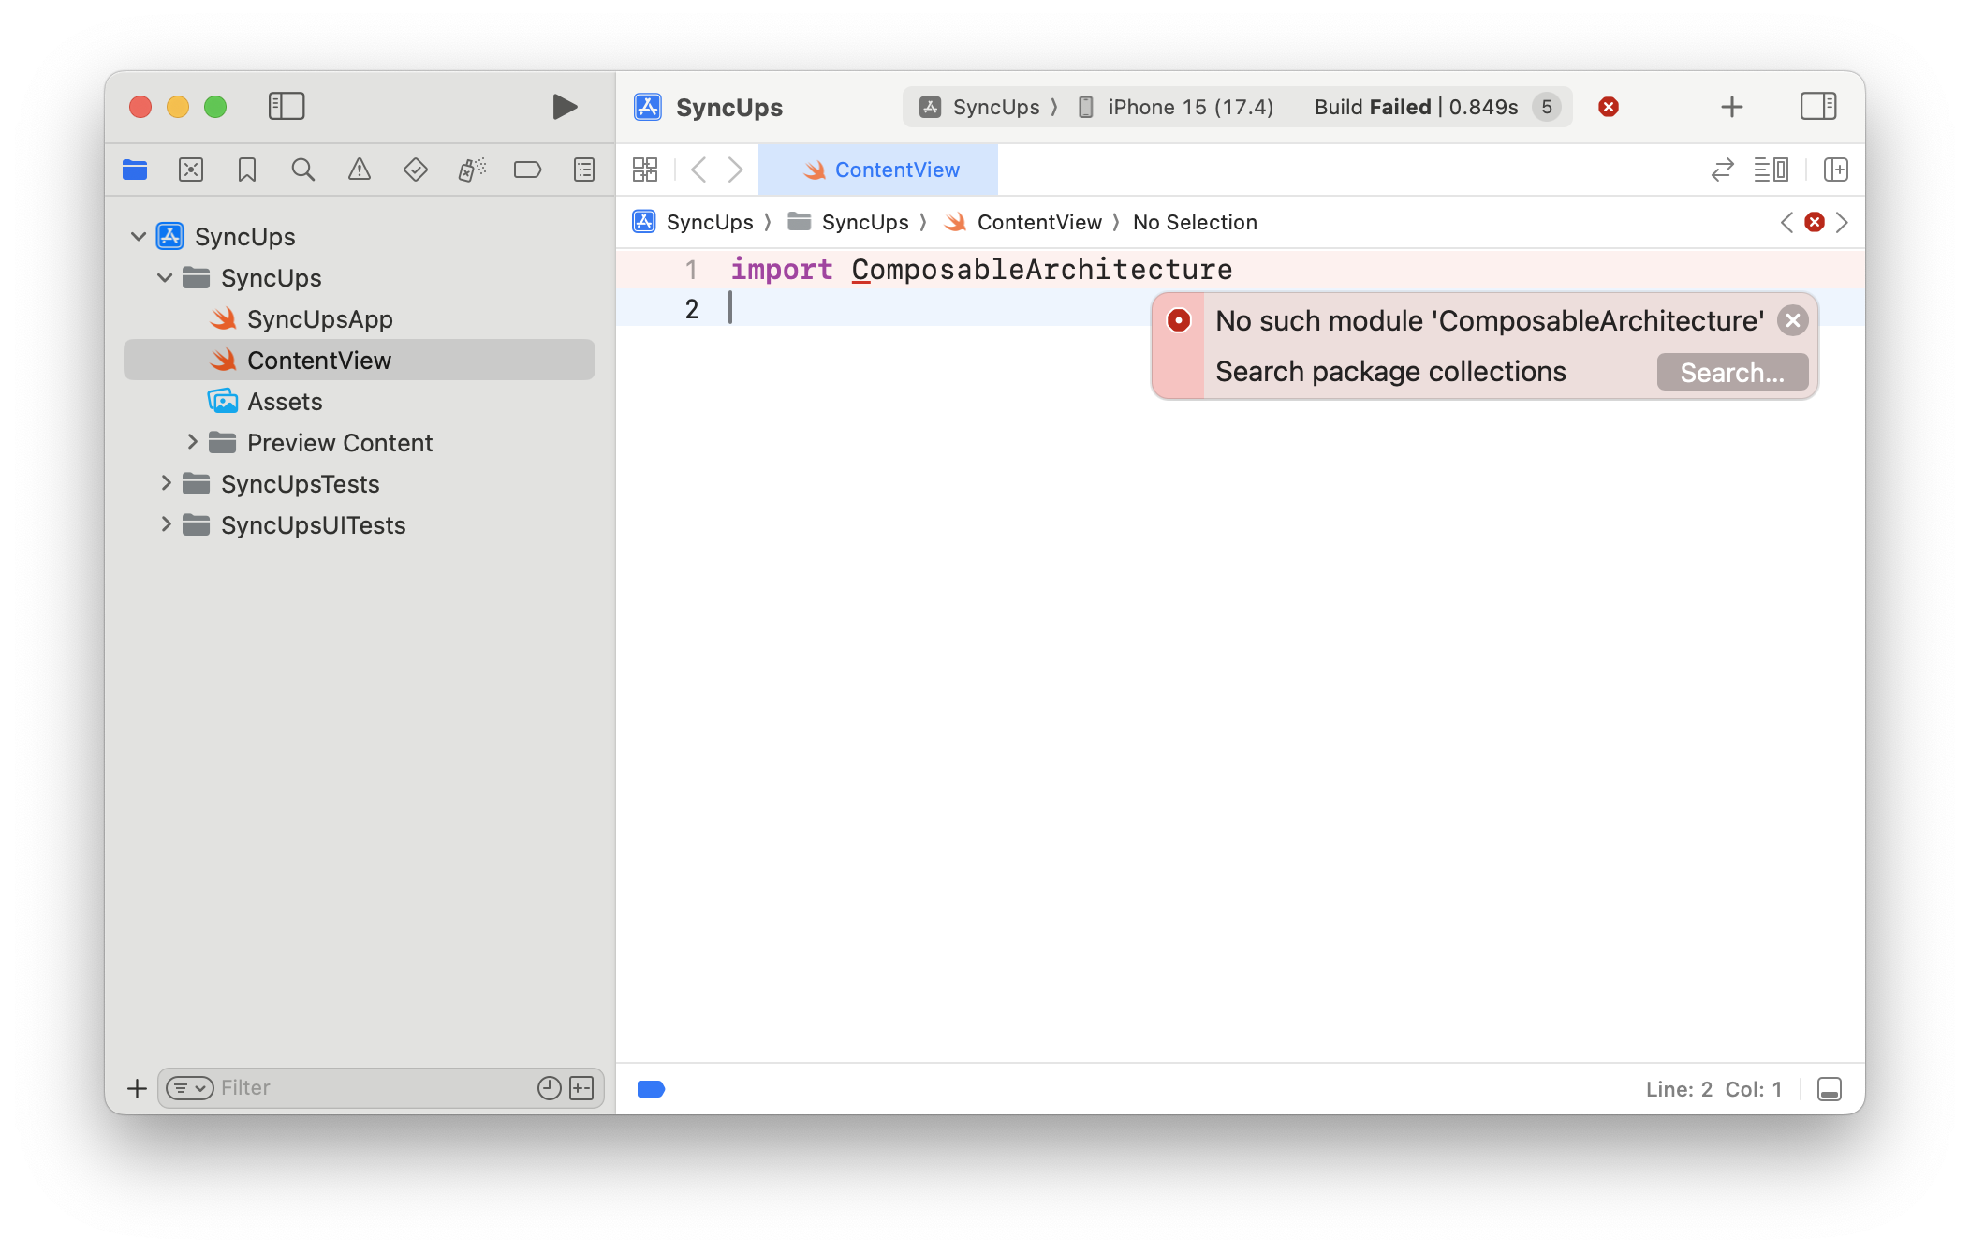
Task: Select SyncUpsApp file in navigator
Action: click(x=319, y=319)
